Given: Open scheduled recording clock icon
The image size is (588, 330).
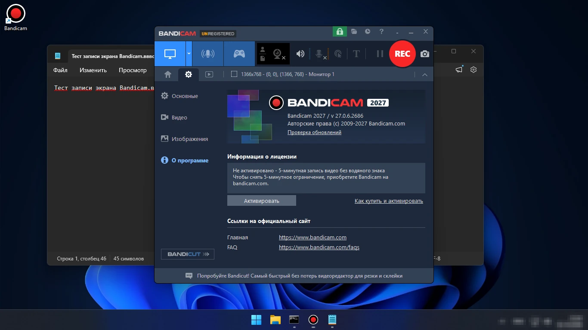Looking at the screenshot, I should 368,32.
